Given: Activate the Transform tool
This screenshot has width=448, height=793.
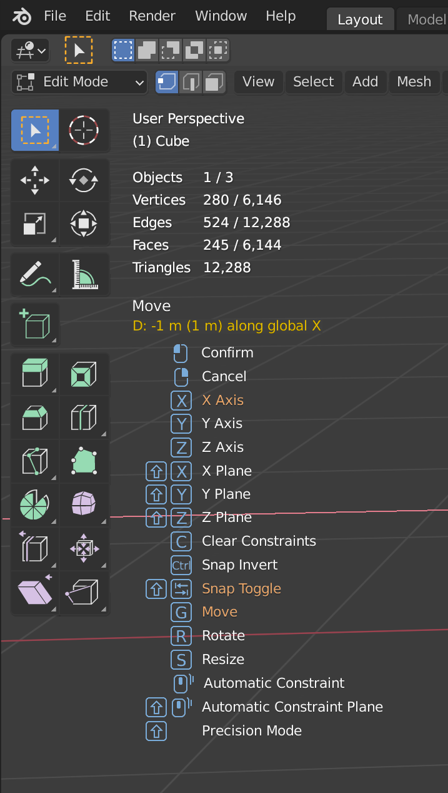Looking at the screenshot, I should (84, 223).
